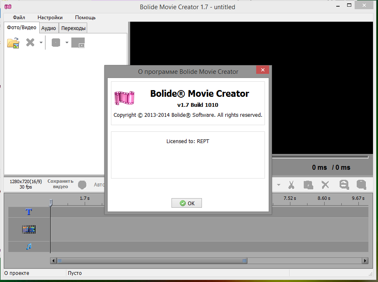Click the pink film reel logo in dialog

click(124, 98)
